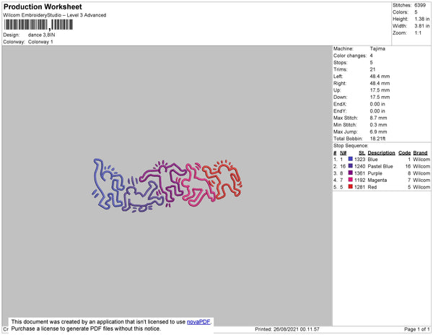Click the printed date '26/08/2021 00.11.57'

pos(297,329)
